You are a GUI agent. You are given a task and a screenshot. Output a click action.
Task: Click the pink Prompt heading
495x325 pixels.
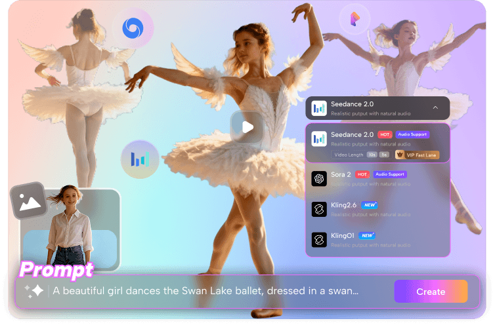coord(56,270)
